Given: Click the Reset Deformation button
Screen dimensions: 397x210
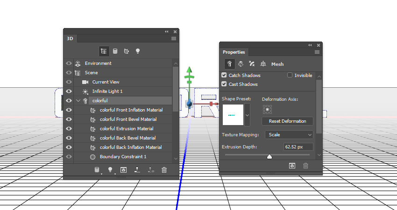Looking at the screenshot, I should click(x=287, y=121).
